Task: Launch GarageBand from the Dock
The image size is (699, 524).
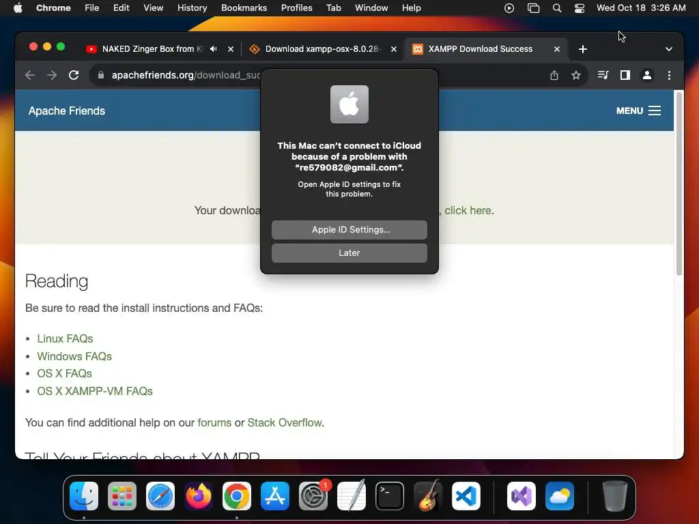Action: coord(428,496)
